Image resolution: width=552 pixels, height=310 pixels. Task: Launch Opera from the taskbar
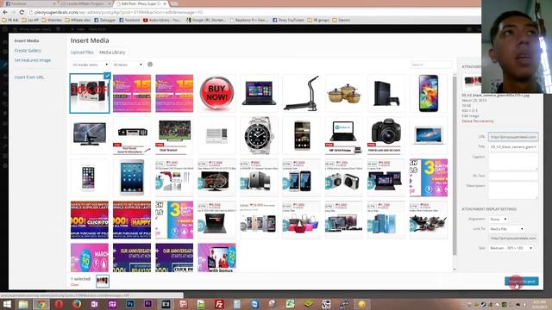tap(59, 304)
